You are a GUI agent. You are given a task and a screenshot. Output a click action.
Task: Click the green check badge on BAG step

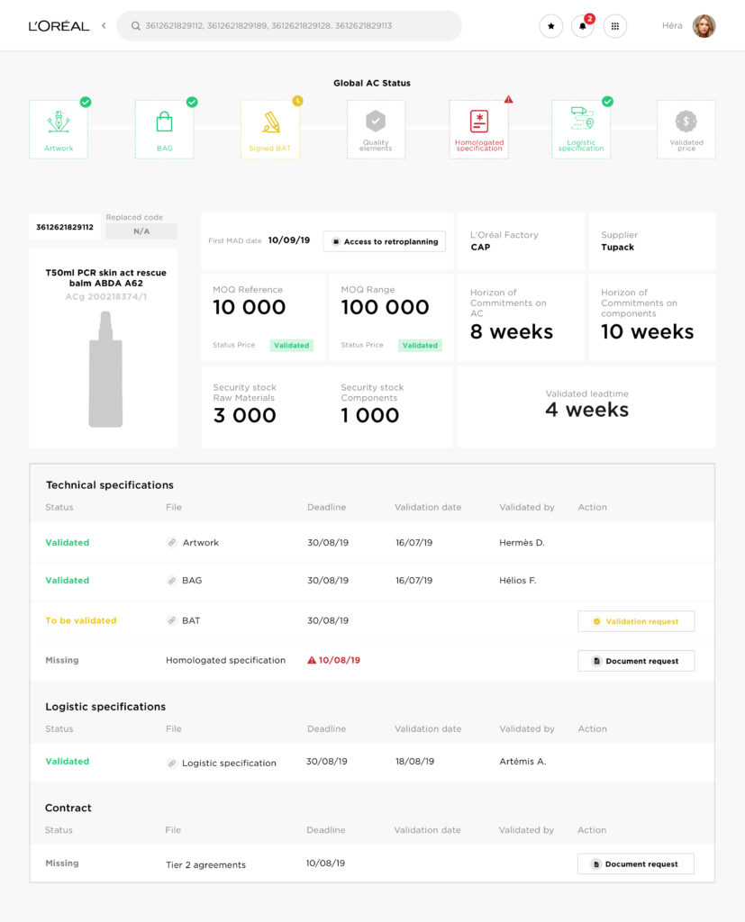[192, 102]
